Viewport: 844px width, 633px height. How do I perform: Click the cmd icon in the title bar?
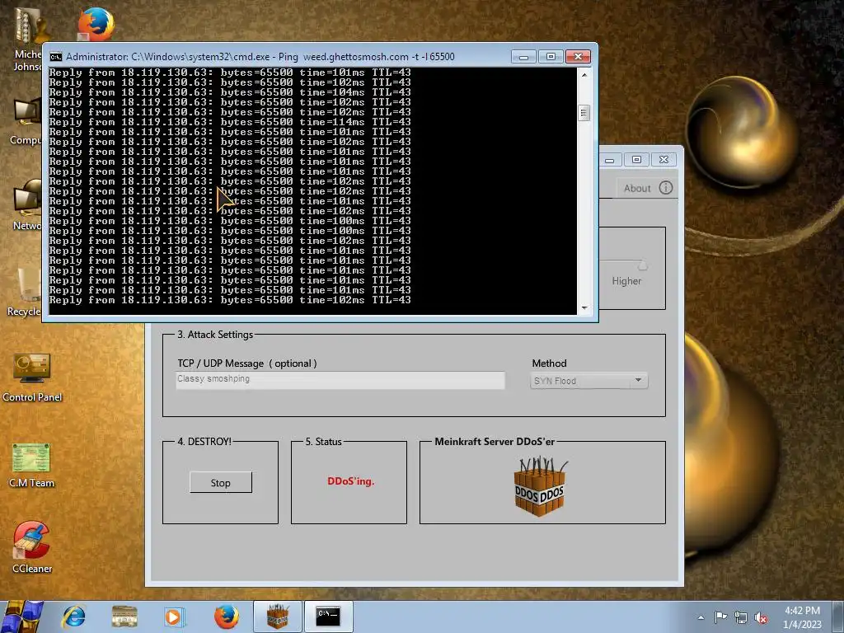pyautogui.click(x=55, y=57)
